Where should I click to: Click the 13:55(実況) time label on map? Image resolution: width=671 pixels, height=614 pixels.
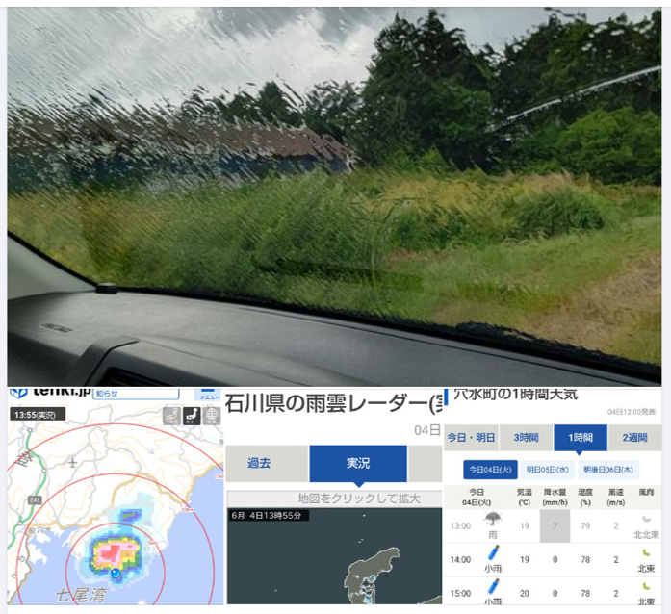coord(38,415)
